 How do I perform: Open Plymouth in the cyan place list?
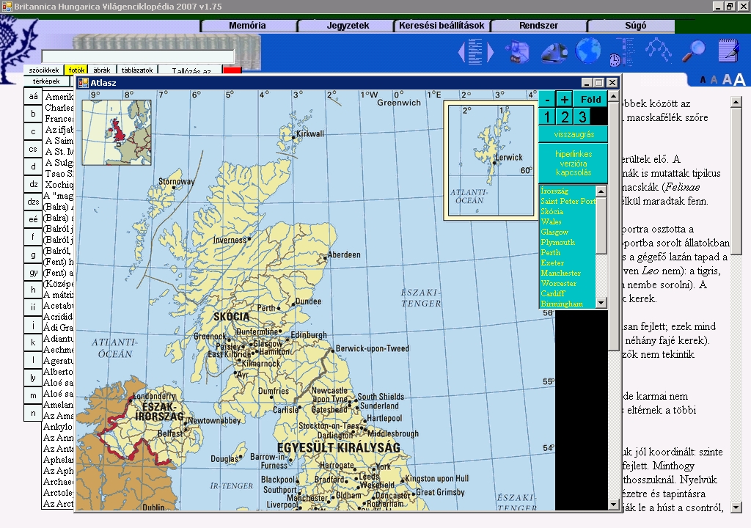[557, 243]
